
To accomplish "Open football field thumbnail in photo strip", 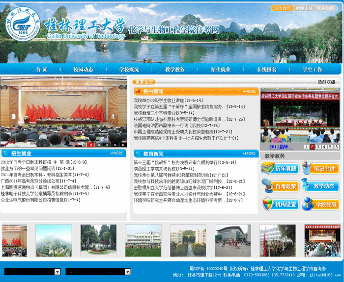I will 143,240.
